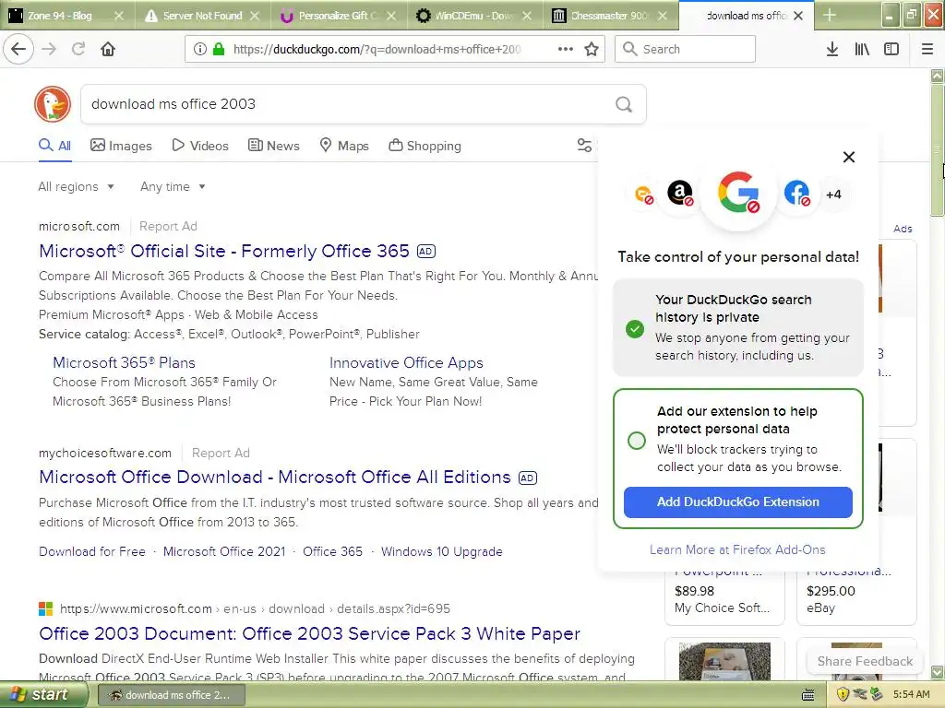Image resolution: width=945 pixels, height=708 pixels.
Task: Click the blocked Facebook tracker icon
Action: pos(796,194)
